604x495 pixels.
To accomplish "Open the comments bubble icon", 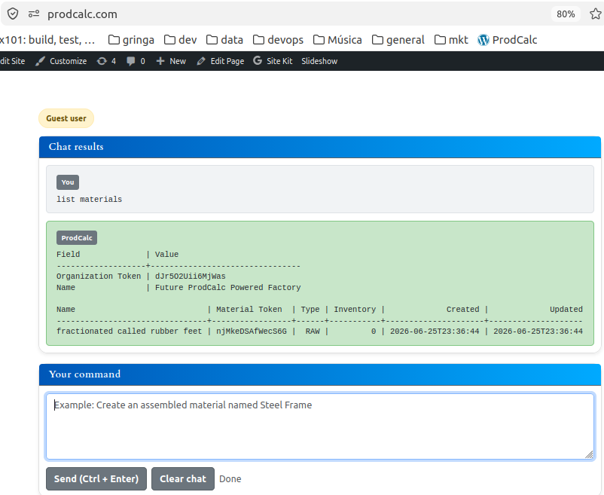I will click(136, 61).
